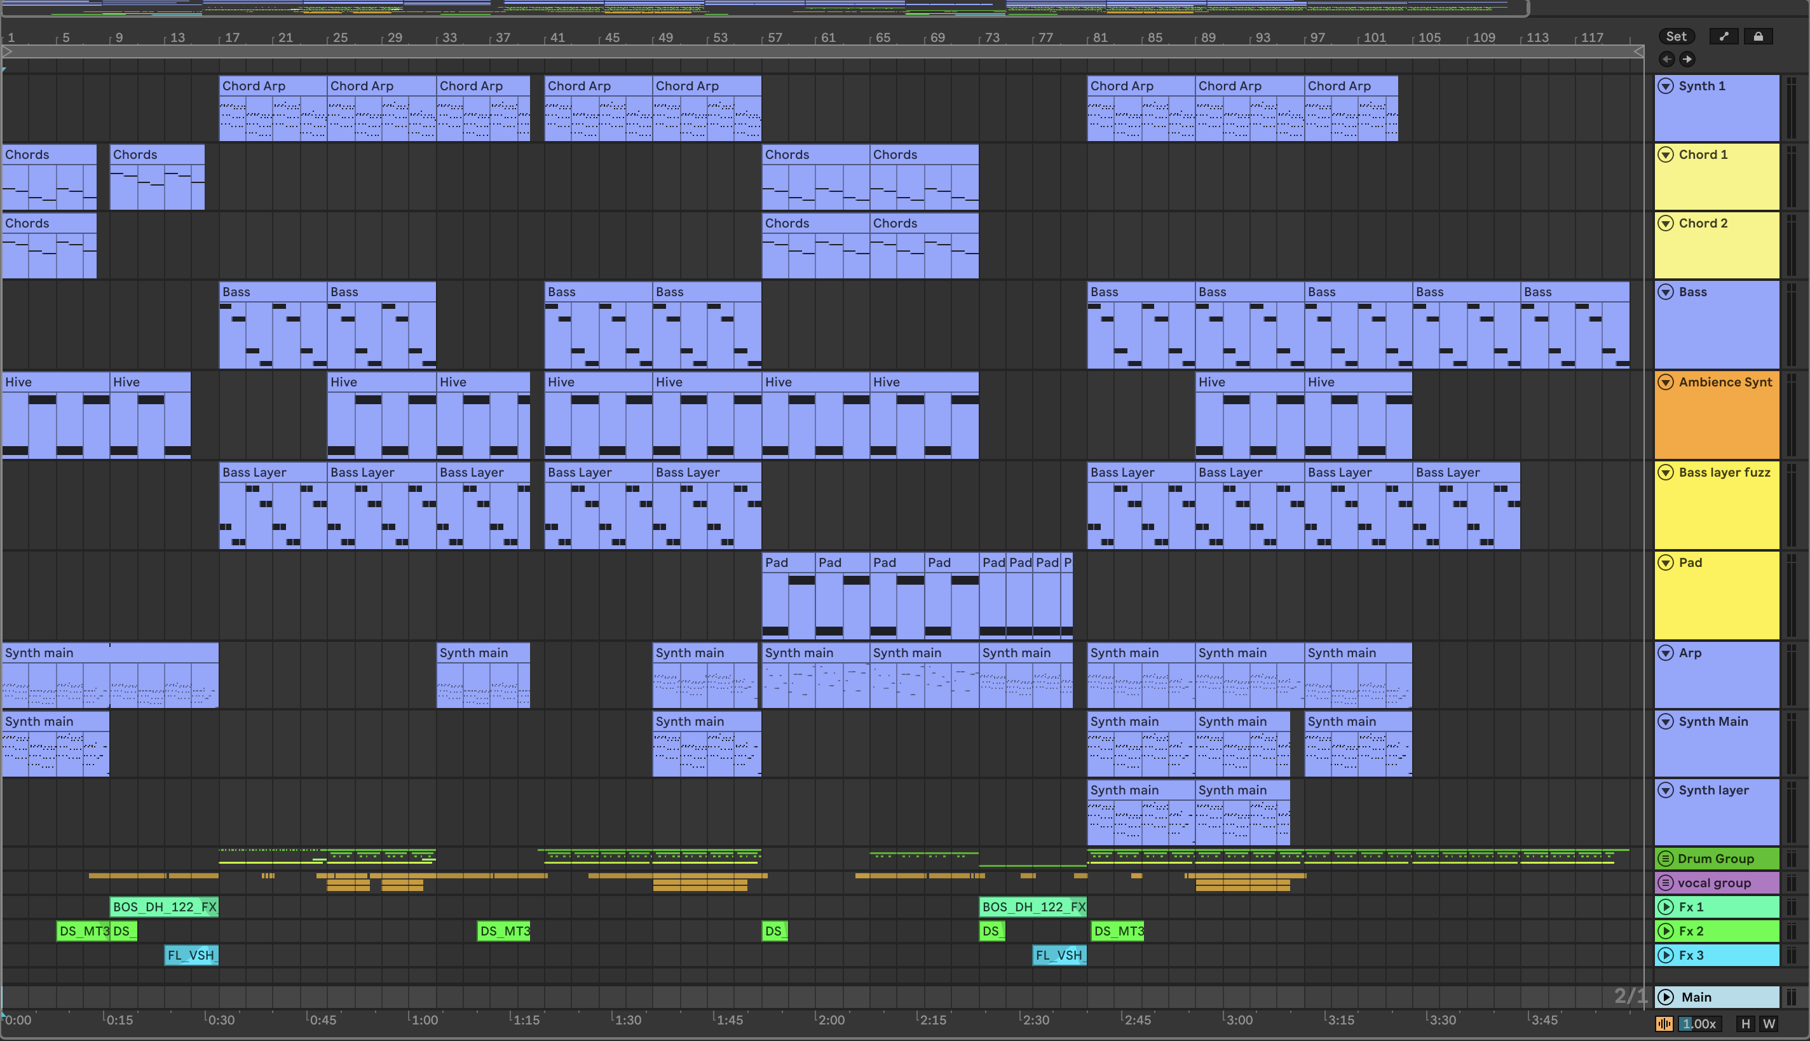This screenshot has width=1810, height=1041.
Task: Select the BOS_DH_122_FX clip at bar 9
Action: point(165,906)
